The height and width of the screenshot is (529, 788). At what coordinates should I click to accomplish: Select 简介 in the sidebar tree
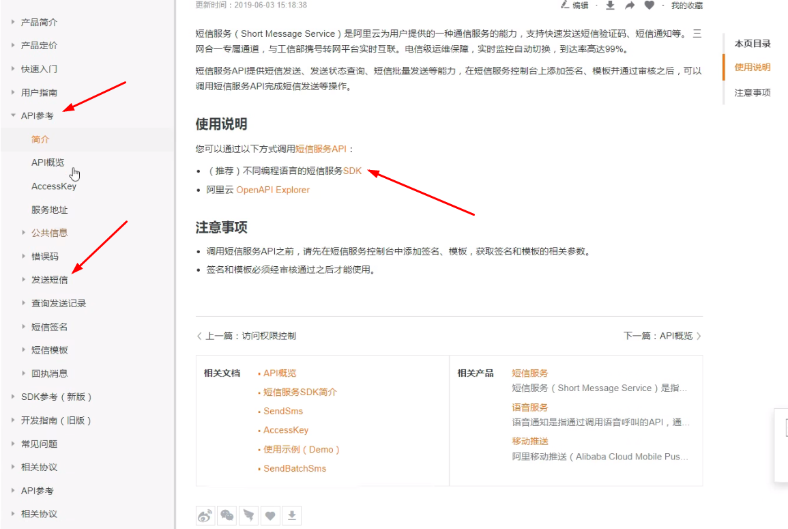[40, 139]
